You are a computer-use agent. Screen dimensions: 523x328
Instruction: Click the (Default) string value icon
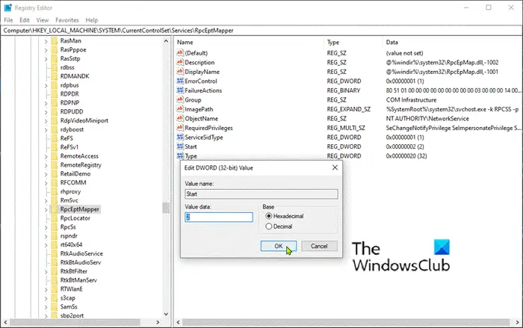180,53
